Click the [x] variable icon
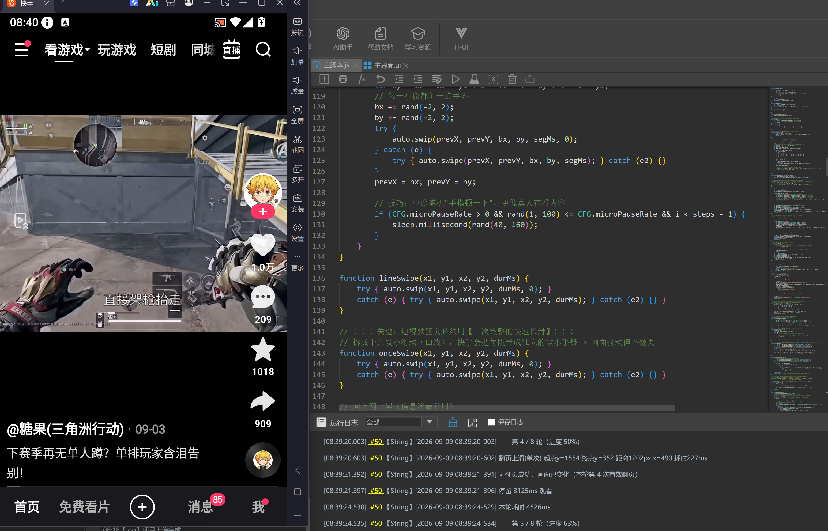 coord(493,79)
